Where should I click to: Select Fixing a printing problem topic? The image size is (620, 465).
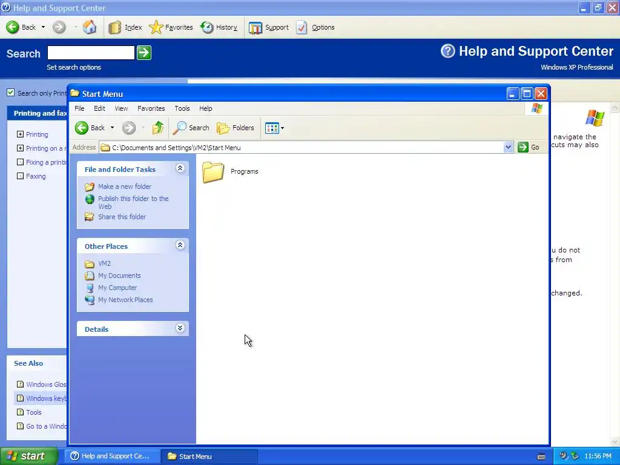(x=46, y=162)
